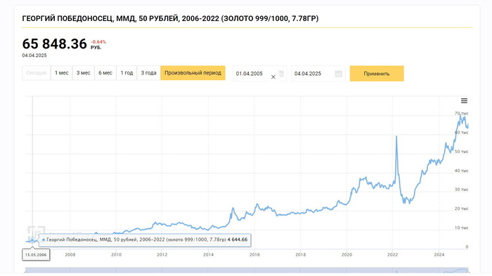The image size is (492, 276).
Task: Select the '3 мес' period tab
Action: tap(84, 73)
